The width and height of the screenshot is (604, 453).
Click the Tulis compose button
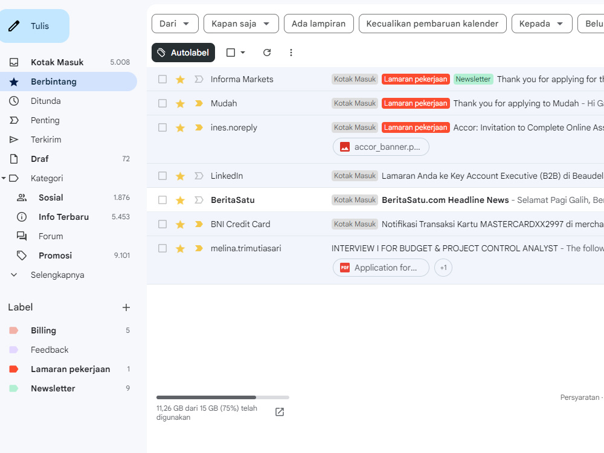34,26
